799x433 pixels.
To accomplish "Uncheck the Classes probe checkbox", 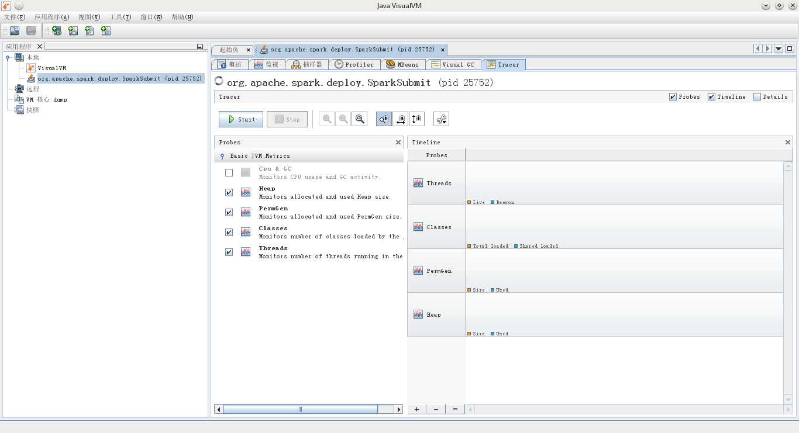I will click(x=229, y=232).
